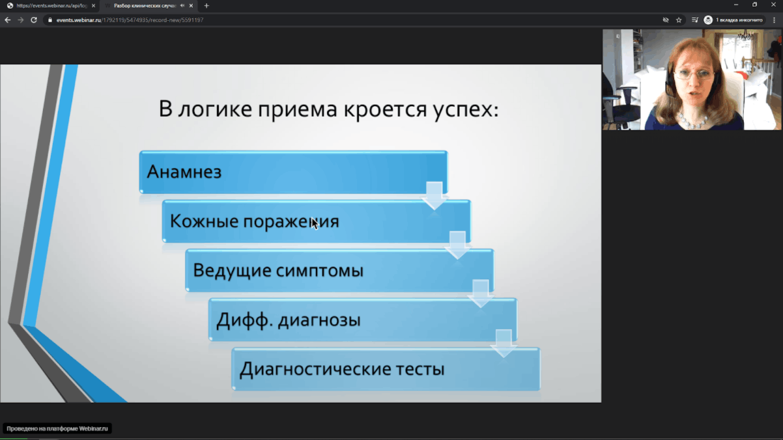Viewport: 783px width, 440px height.
Task: Click the crossed-out eye tracking icon
Action: (666, 20)
